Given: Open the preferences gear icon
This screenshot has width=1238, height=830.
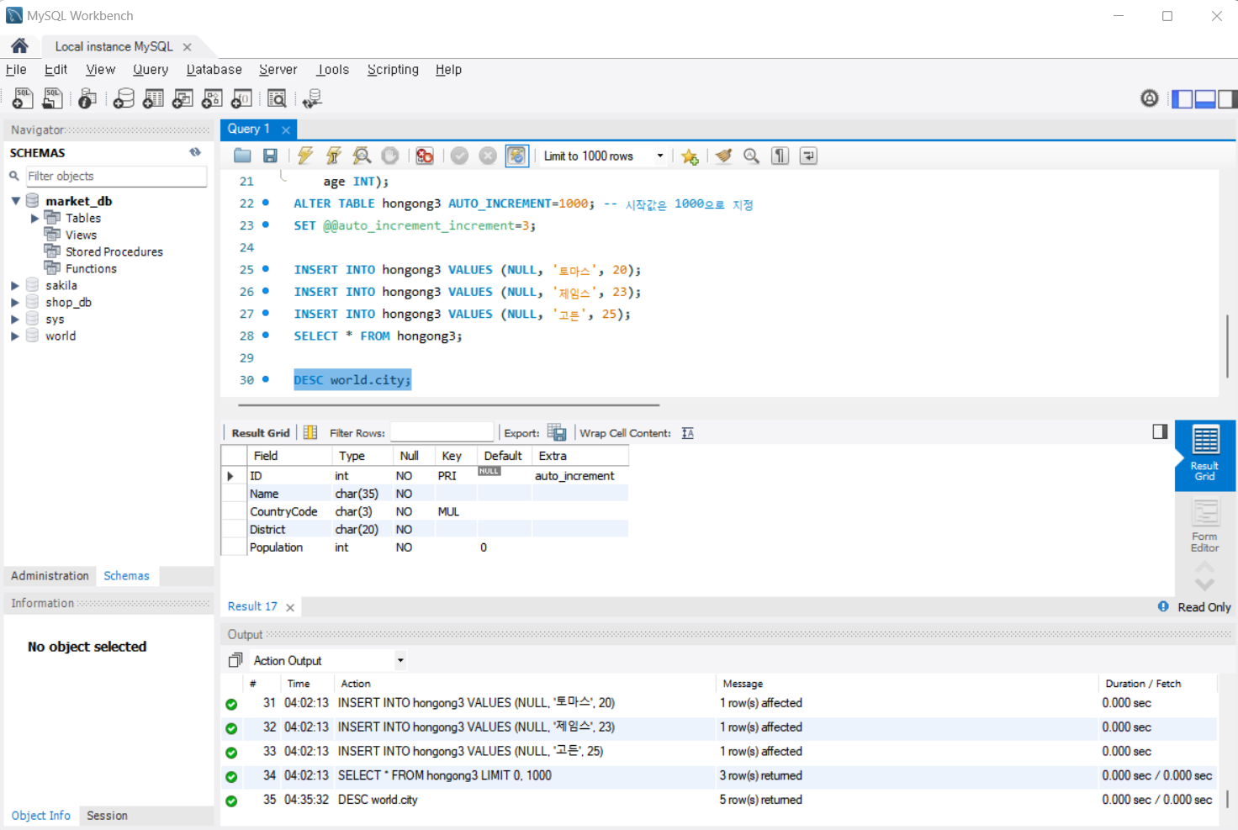Looking at the screenshot, I should [1150, 98].
